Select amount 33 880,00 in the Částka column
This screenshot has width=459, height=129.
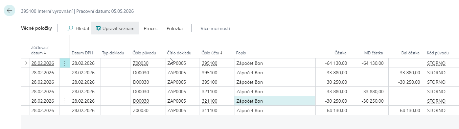click(x=337, y=73)
